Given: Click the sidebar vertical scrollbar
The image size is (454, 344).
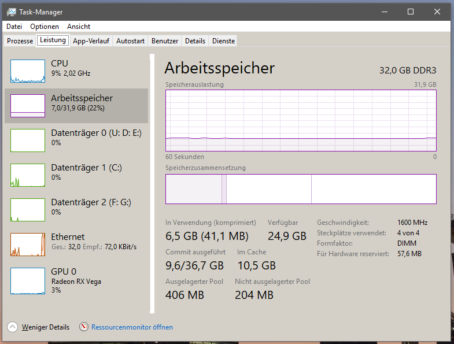Looking at the screenshot, I should 152,183.
